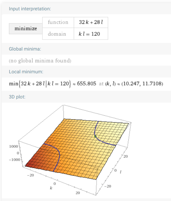This screenshot has width=171, height=201.
Task: Click the green minimum point marker
Action: tap(95, 136)
